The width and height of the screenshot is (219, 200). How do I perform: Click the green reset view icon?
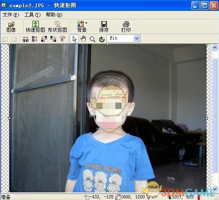click(x=102, y=39)
